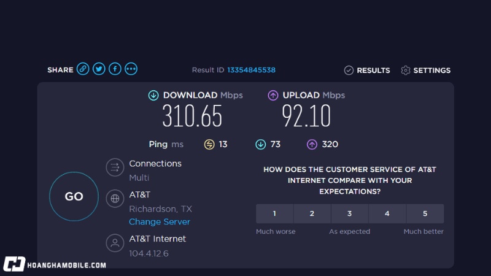Click the Results checkmark icon

(x=349, y=71)
